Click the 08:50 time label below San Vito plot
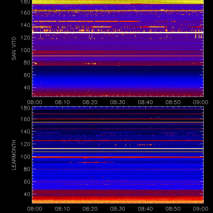 coord(173,102)
